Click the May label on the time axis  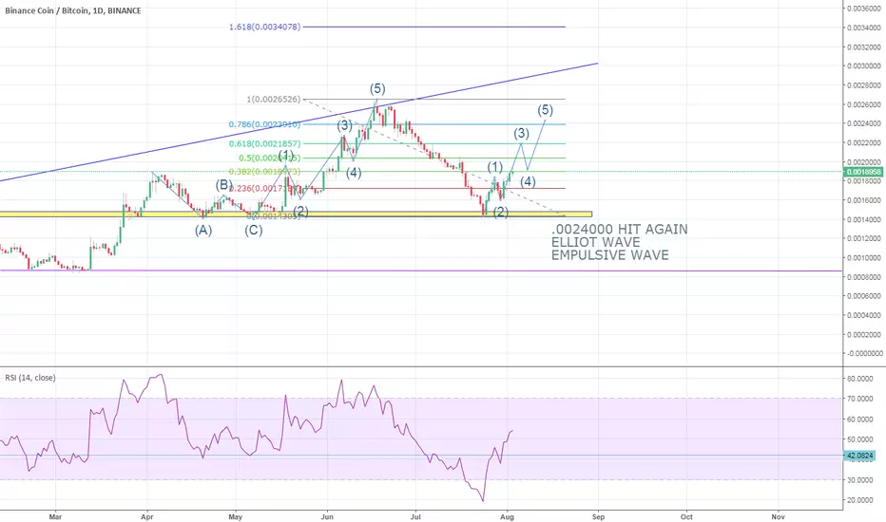point(236,516)
